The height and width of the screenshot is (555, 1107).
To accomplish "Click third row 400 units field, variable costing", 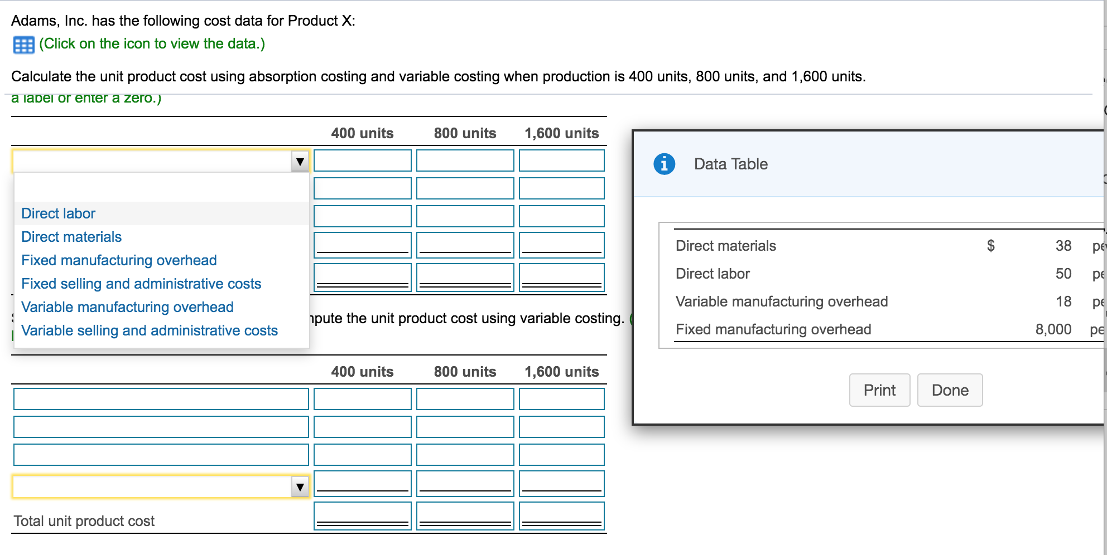I will pos(363,455).
